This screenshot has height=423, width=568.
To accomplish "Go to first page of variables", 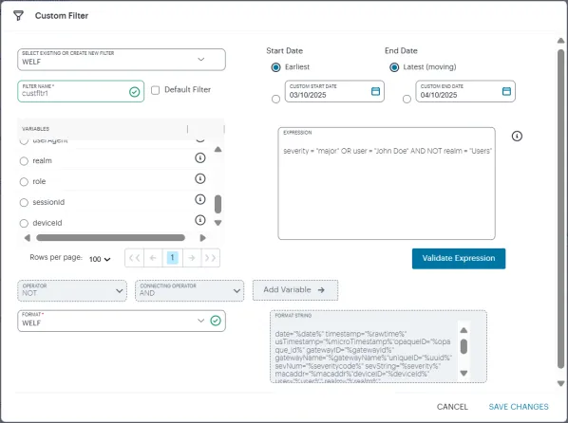I will pyautogui.click(x=134, y=258).
